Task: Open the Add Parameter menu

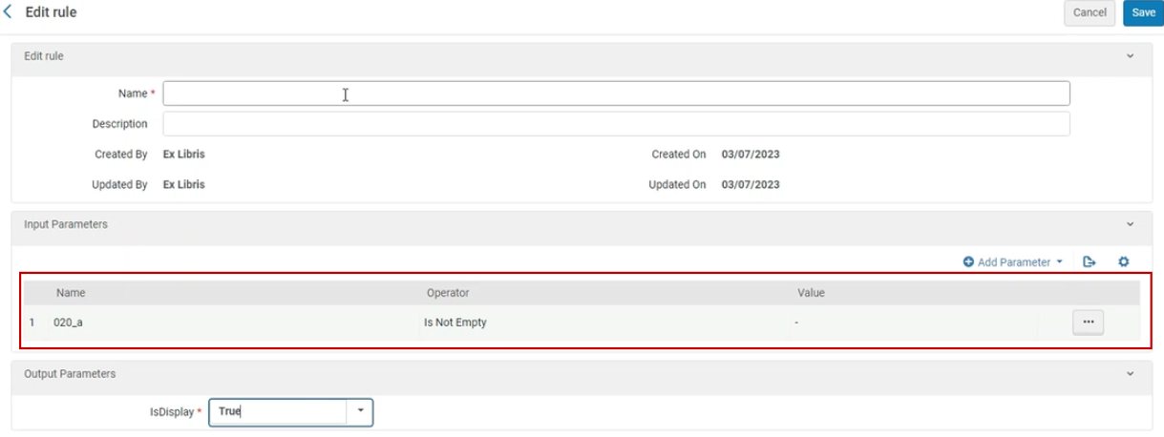Action: (x=1012, y=261)
